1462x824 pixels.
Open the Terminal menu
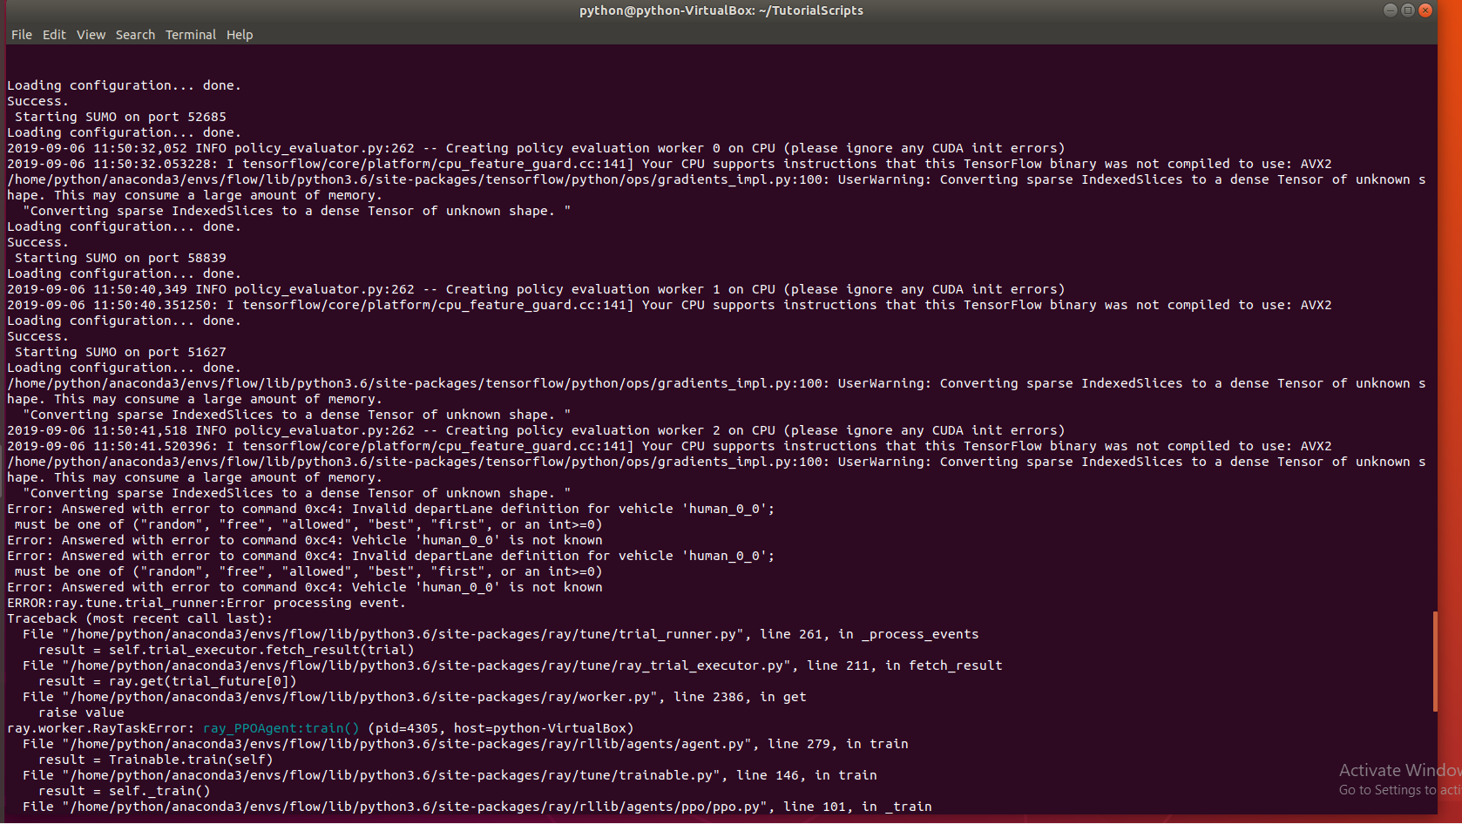pos(191,34)
